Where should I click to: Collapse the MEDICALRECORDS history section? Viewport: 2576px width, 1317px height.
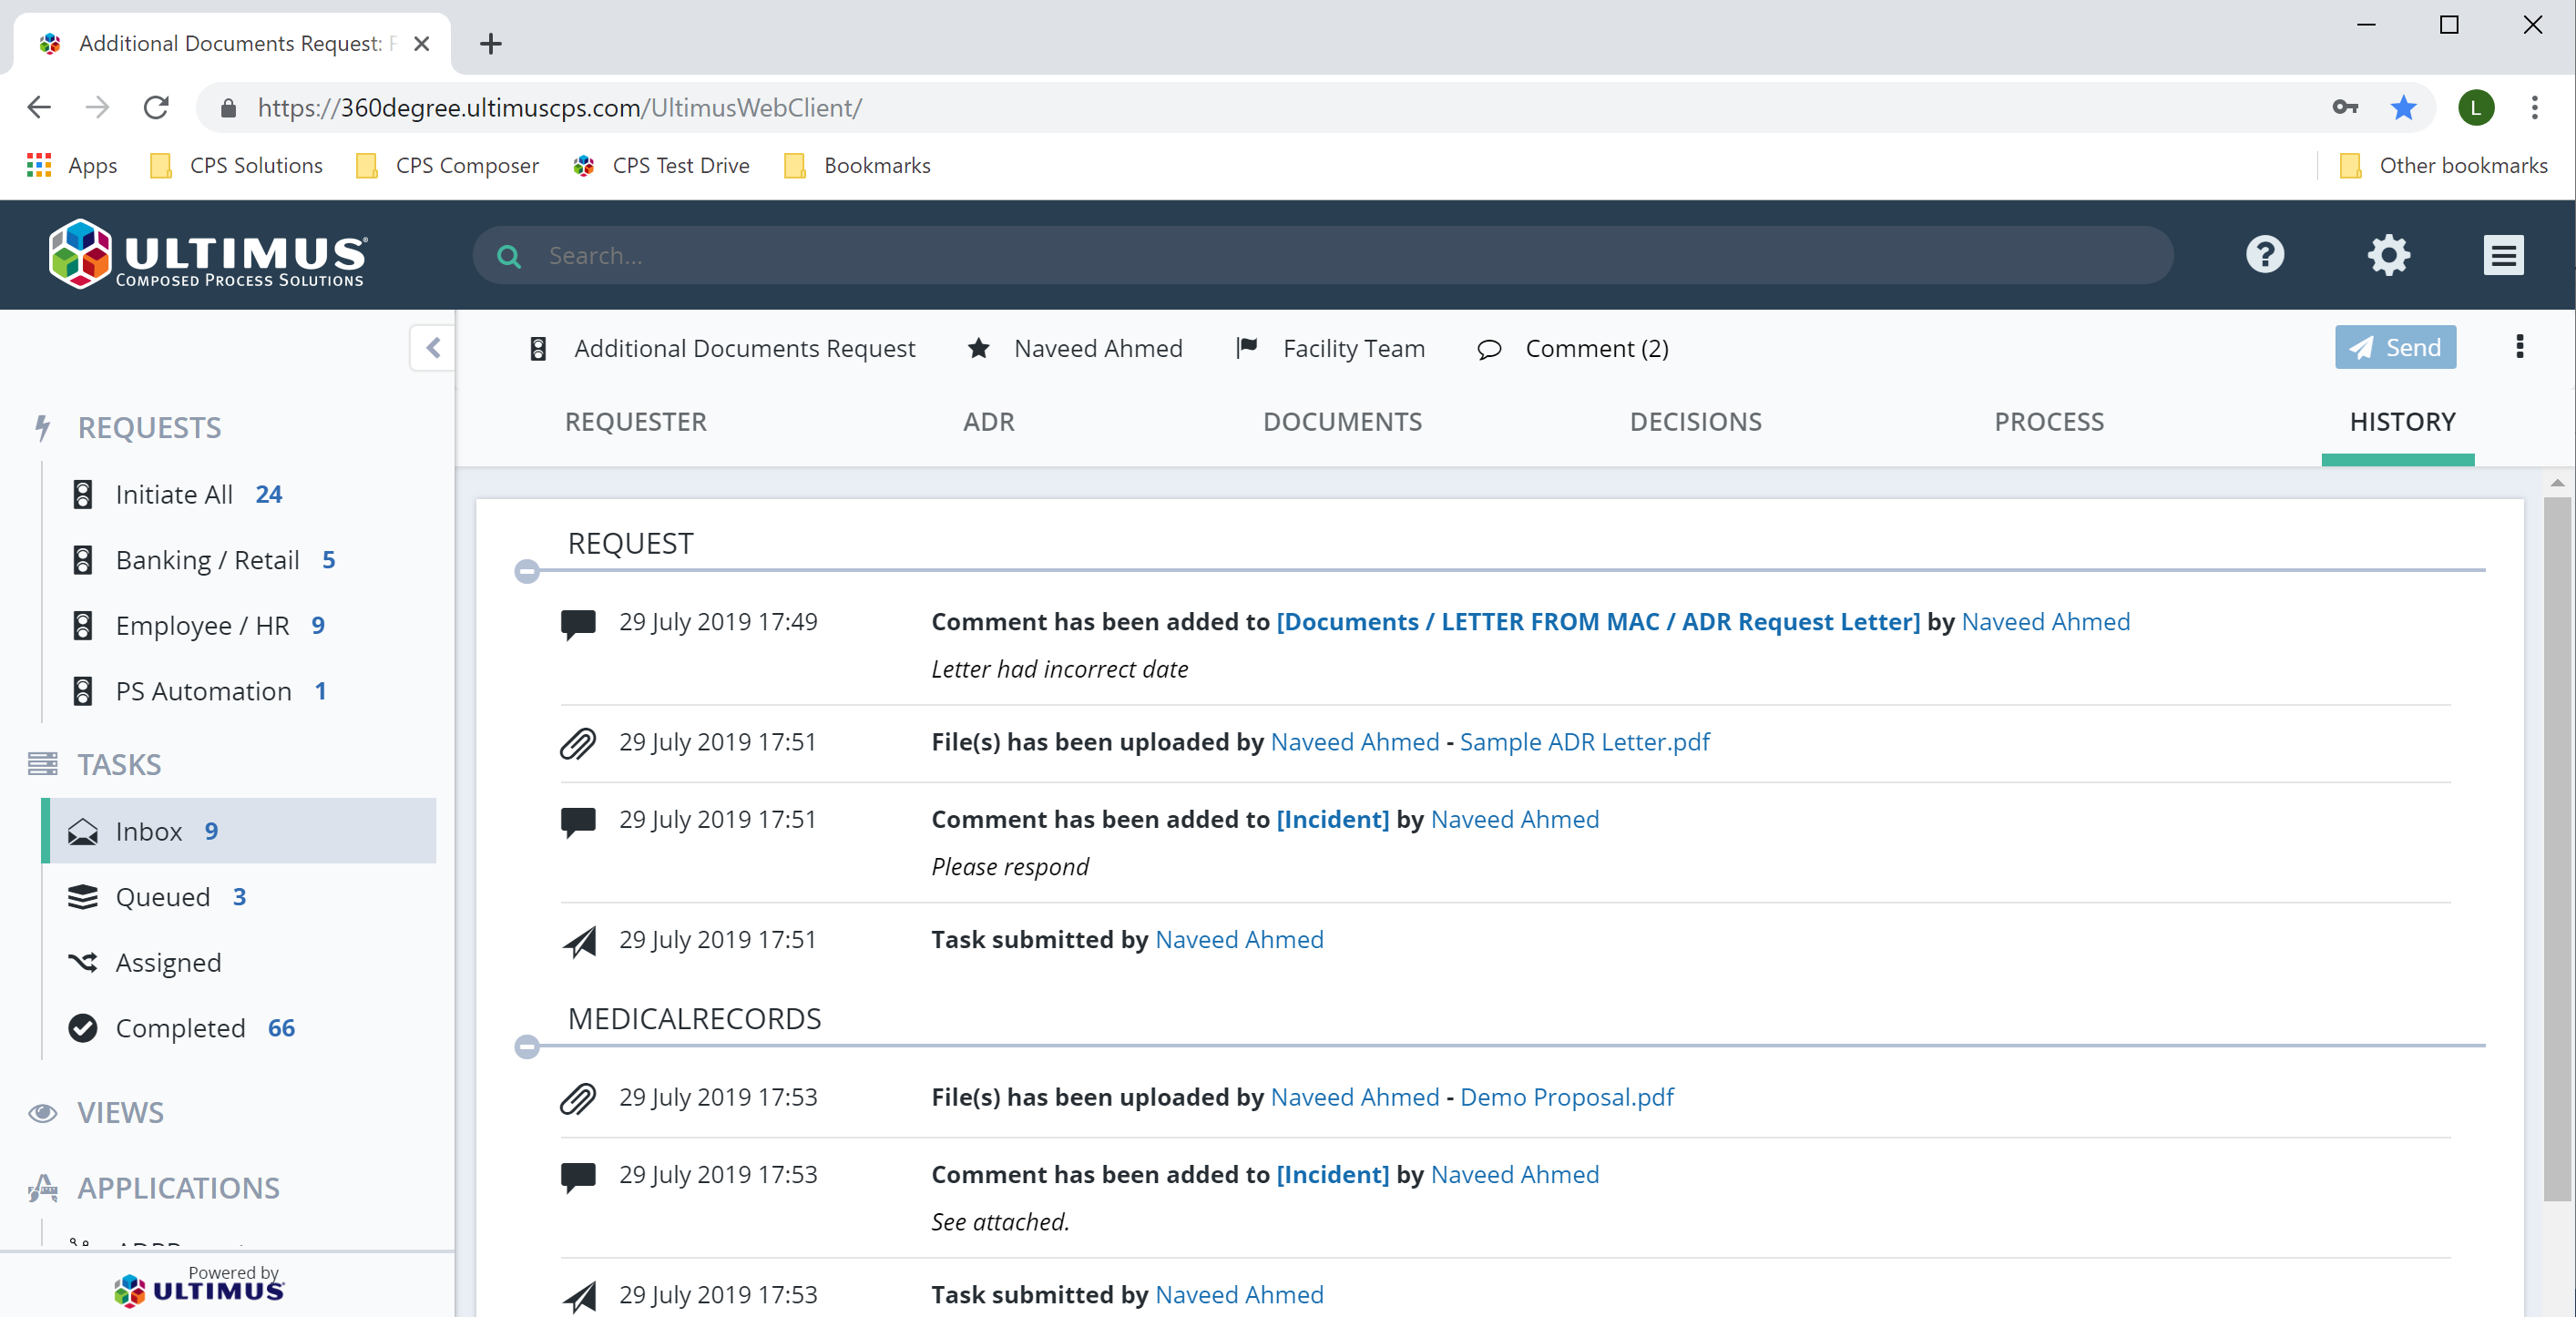527,1047
